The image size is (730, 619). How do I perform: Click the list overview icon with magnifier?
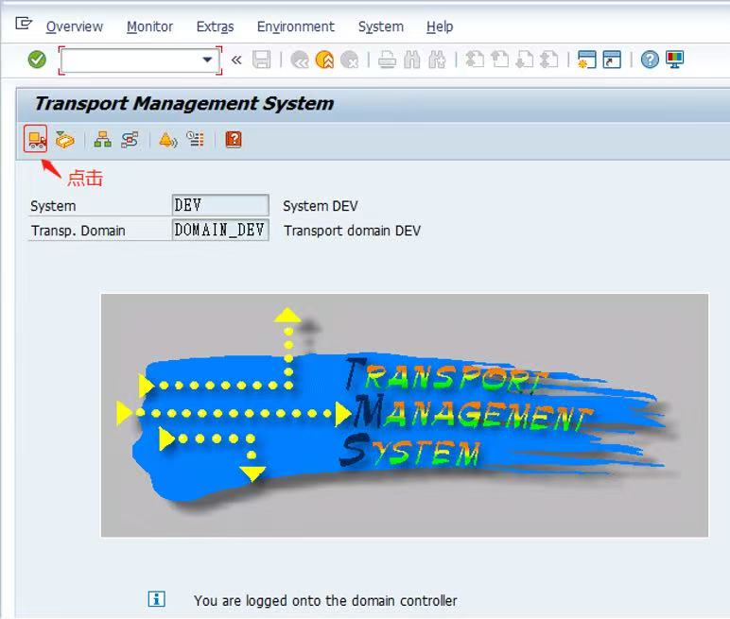click(x=195, y=139)
